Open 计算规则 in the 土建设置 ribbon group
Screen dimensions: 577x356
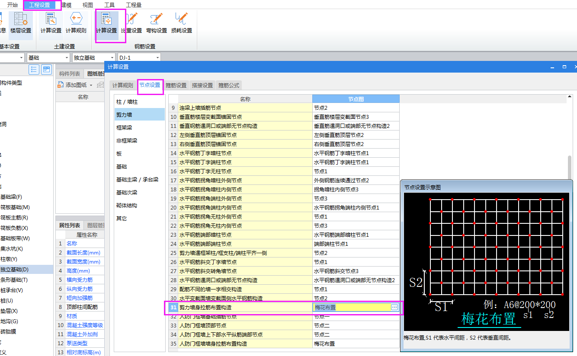[x=76, y=23]
